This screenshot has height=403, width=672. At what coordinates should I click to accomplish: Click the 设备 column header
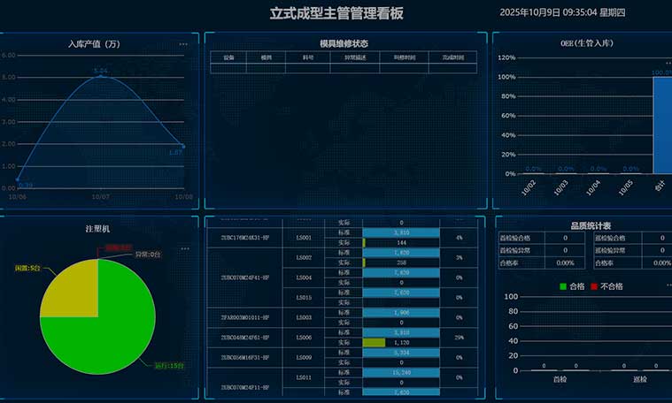[228, 57]
